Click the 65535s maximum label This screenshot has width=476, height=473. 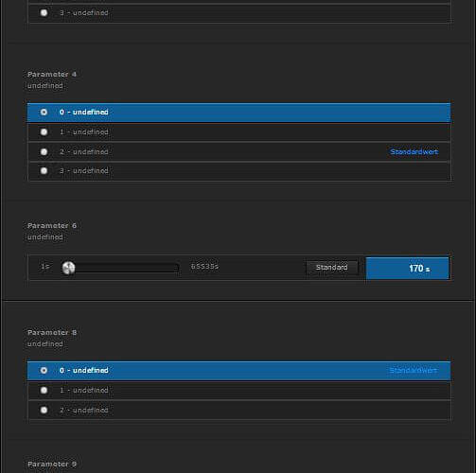tap(204, 267)
